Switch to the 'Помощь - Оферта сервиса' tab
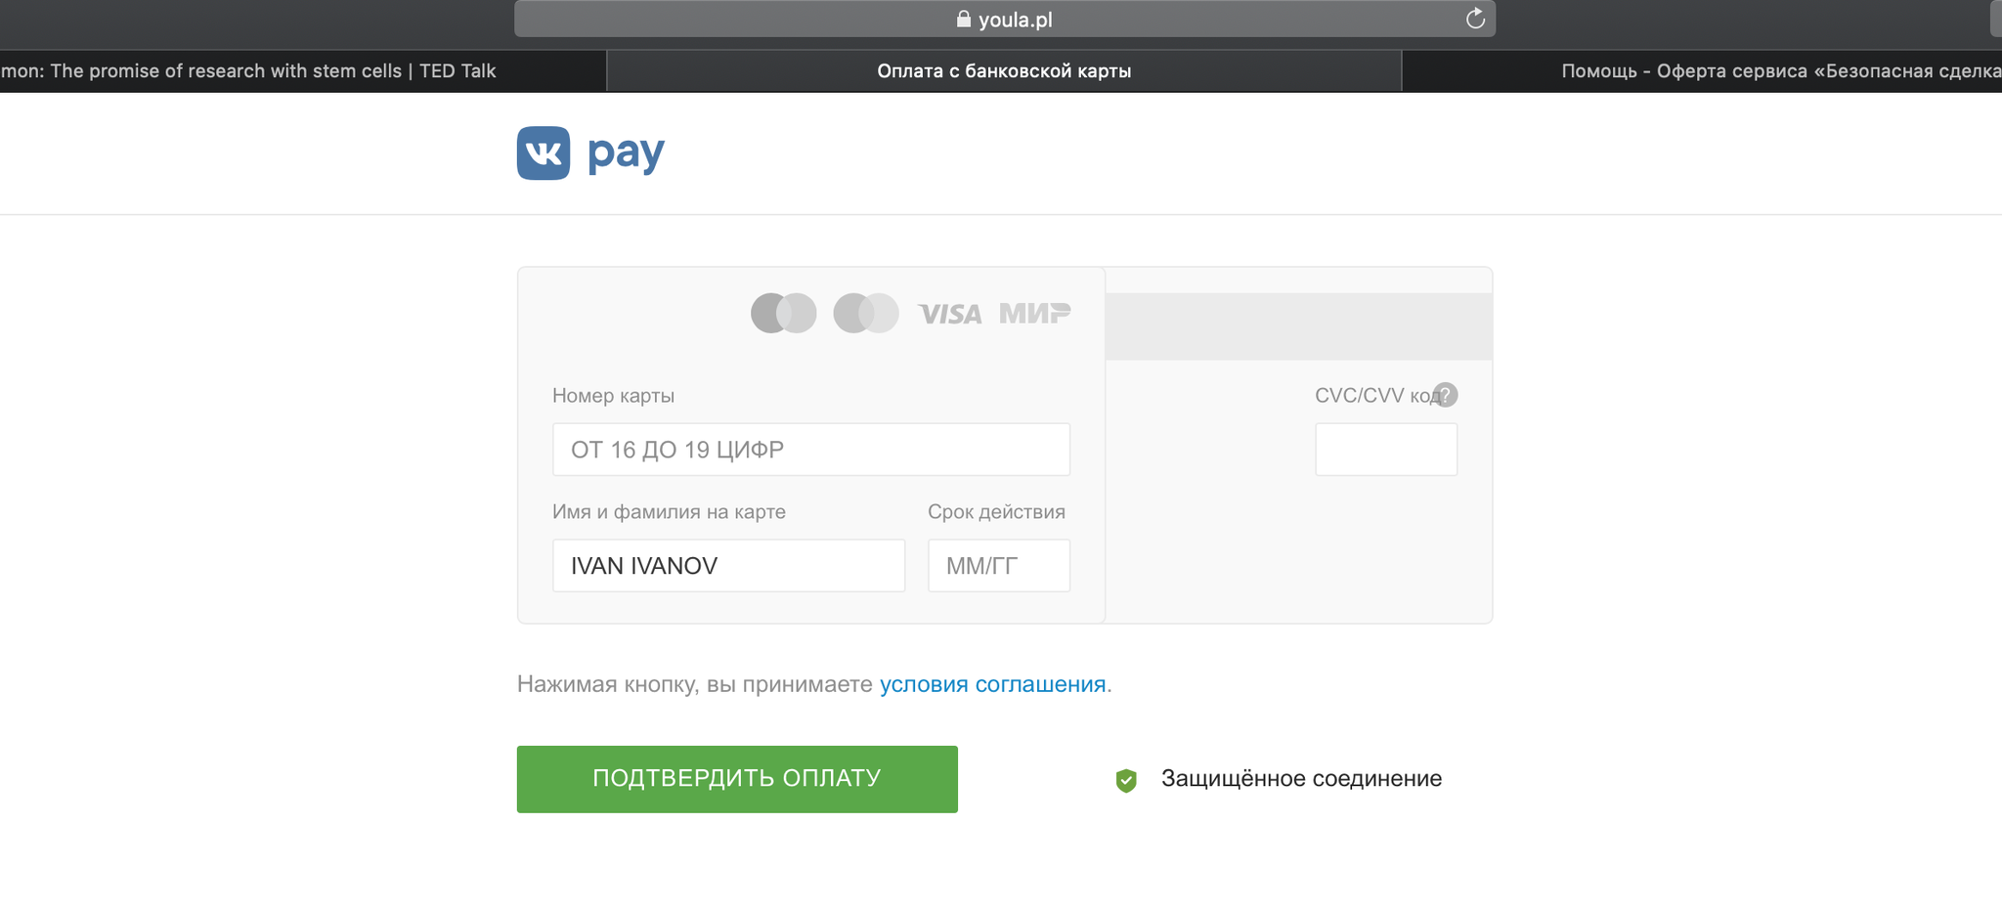The height and width of the screenshot is (909, 2002). click(1702, 71)
